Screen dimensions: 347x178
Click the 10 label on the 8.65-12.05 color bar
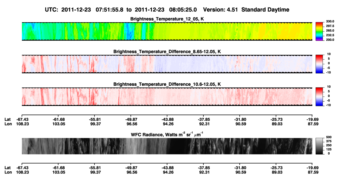coord(329,54)
